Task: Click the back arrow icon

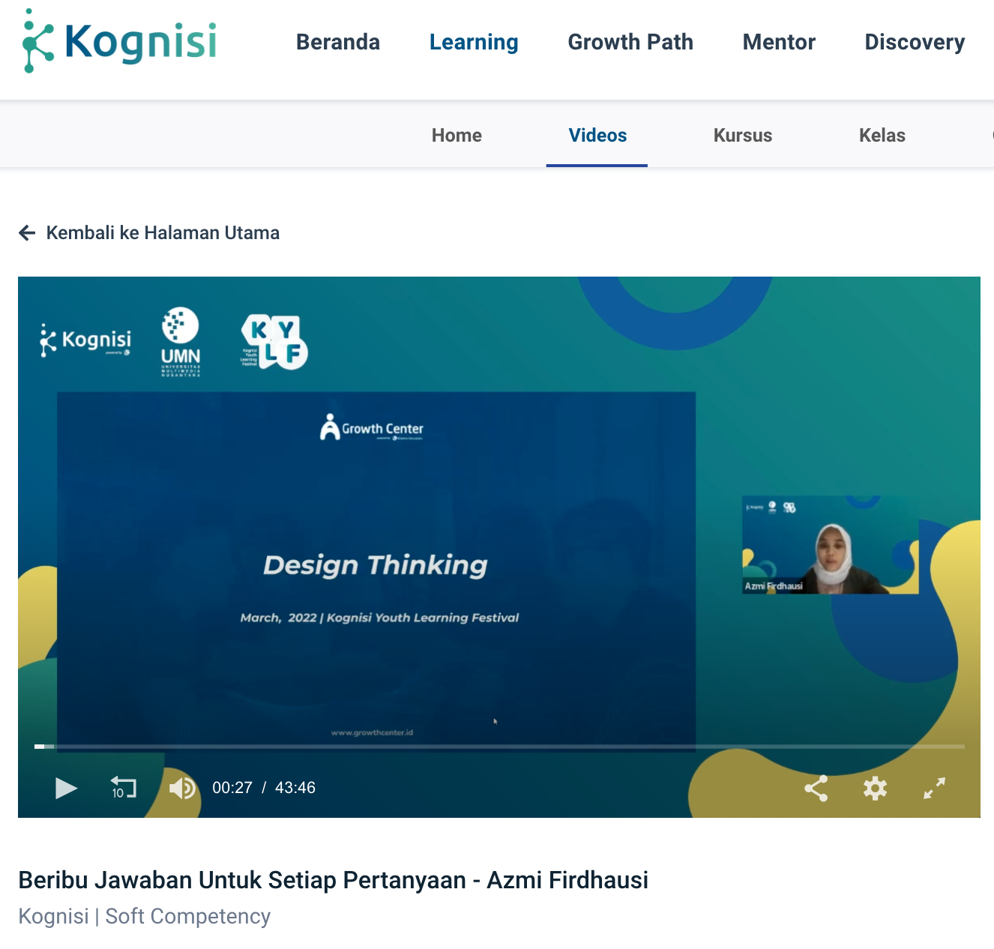Action: [x=27, y=233]
